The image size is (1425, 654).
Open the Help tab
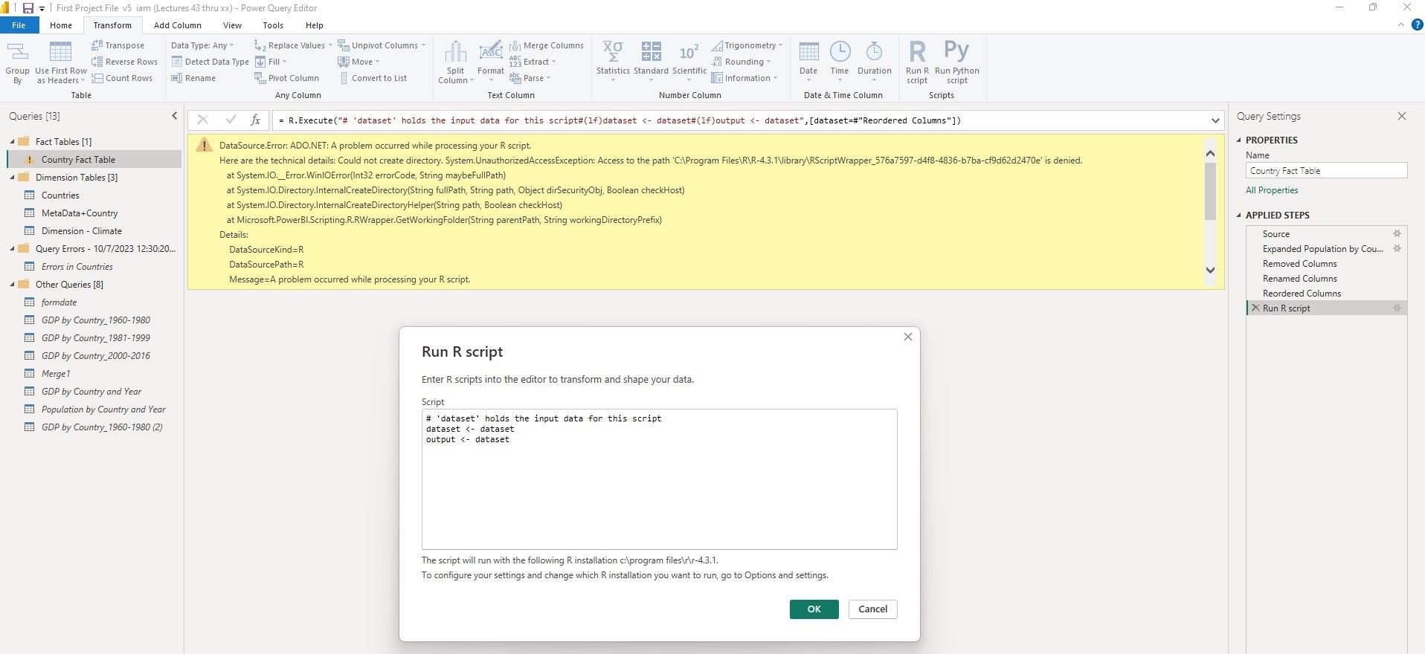pos(315,25)
